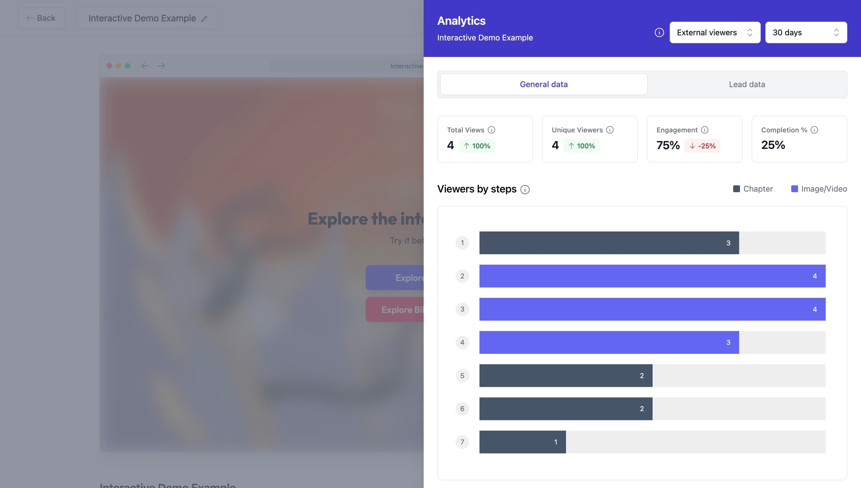Toggle the Image/Video legend item
This screenshot has width=861, height=488.
pyautogui.click(x=819, y=189)
